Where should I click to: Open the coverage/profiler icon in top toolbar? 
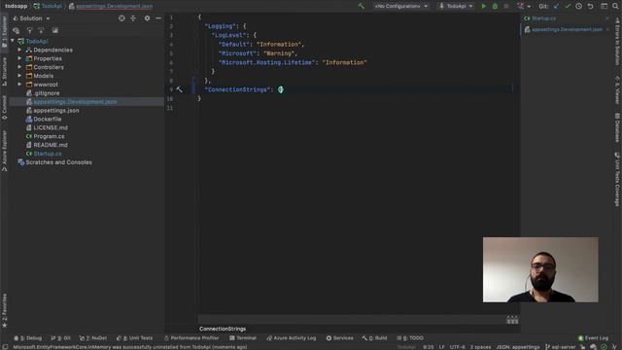(x=521, y=6)
